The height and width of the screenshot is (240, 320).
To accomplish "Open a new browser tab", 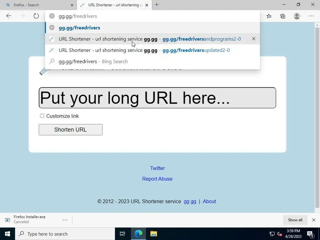I will pos(157,5).
